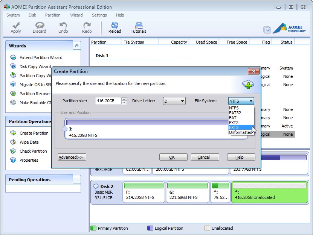Click the dialog Help button
Image resolution: width=313 pixels, height=235 pixels.
pyautogui.click(x=241, y=157)
